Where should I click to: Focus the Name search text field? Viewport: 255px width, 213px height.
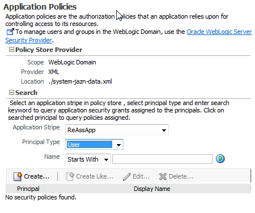pyautogui.click(x=162, y=159)
